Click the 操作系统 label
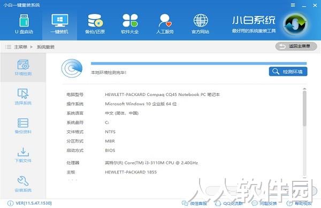Image resolution: width=321 pixels, height=208 pixels. tap(75, 104)
